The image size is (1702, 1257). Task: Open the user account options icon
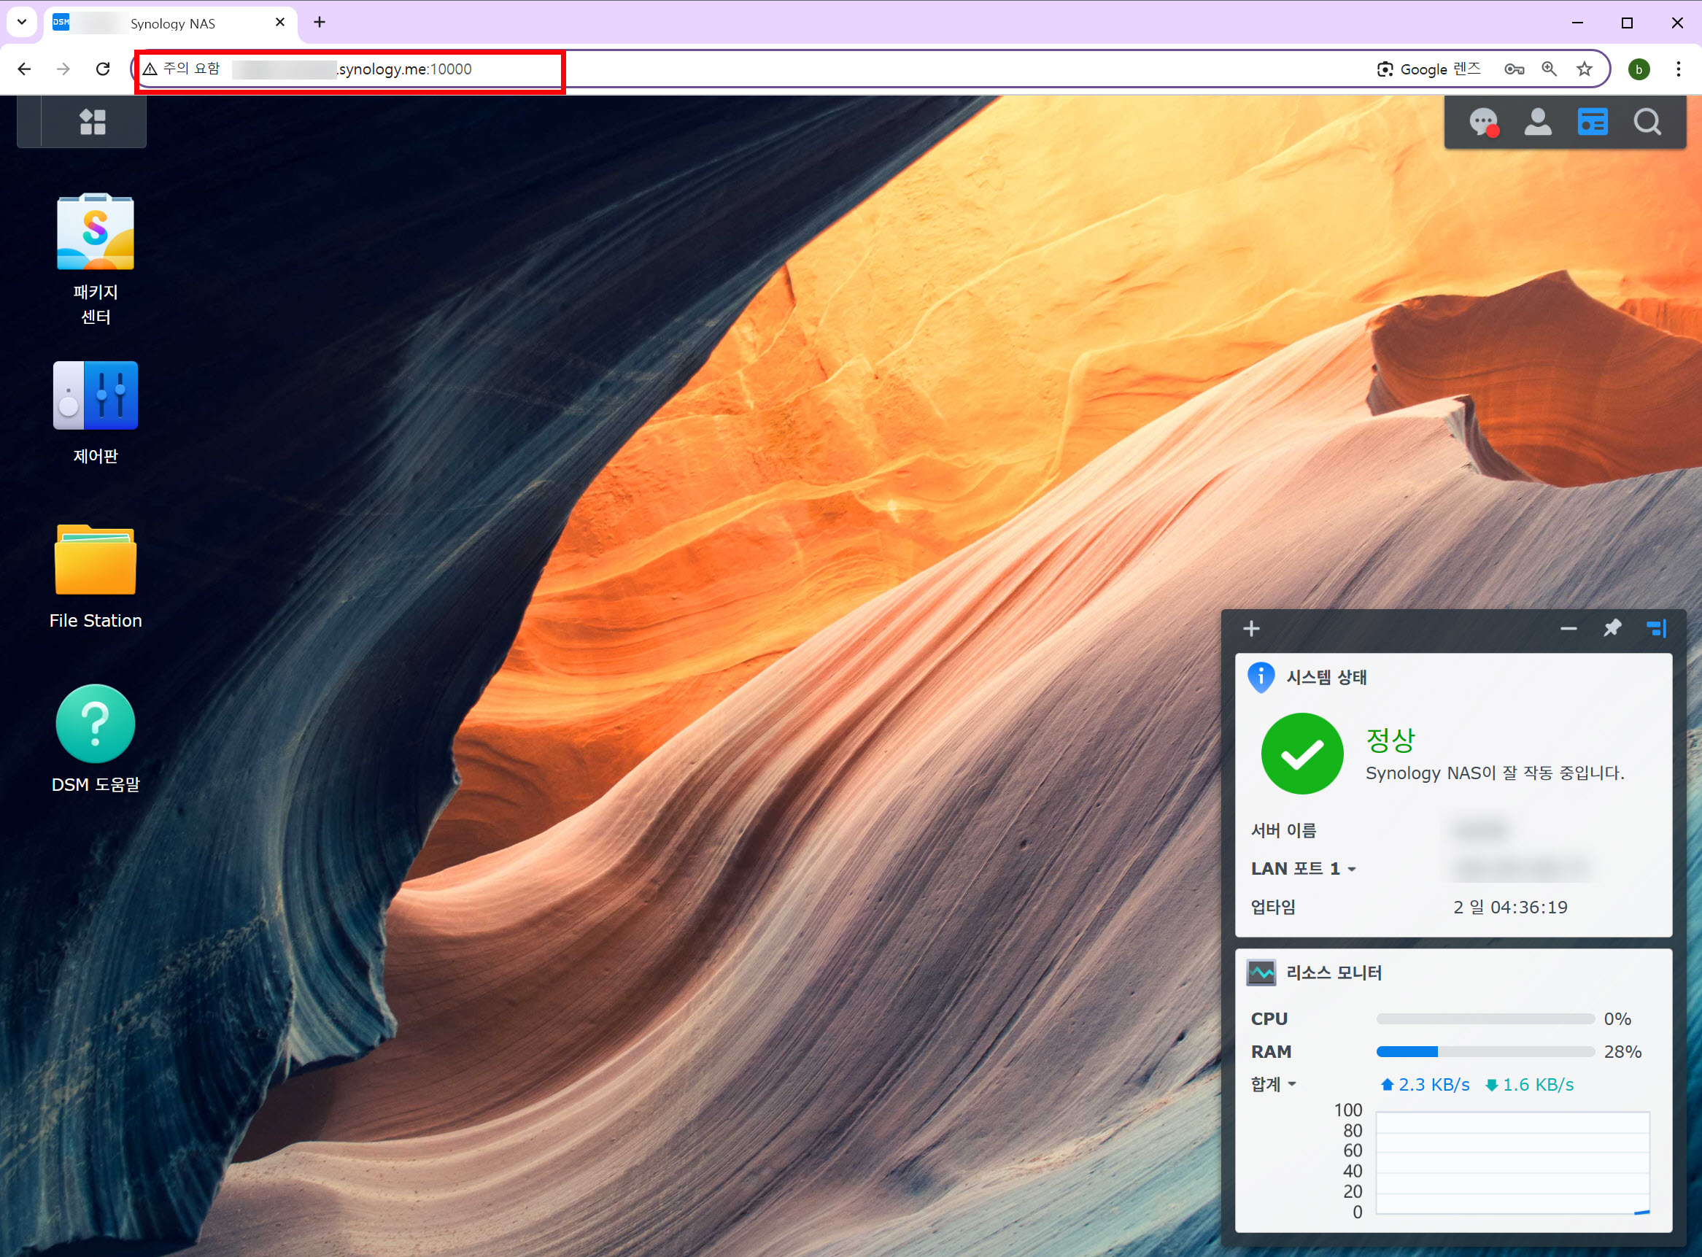pyautogui.click(x=1538, y=122)
